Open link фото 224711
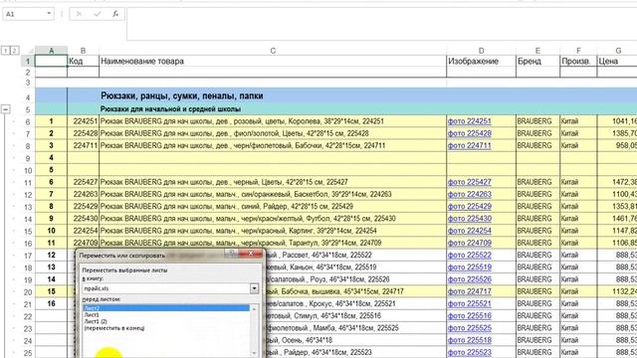The width and height of the screenshot is (637, 358). [x=469, y=145]
